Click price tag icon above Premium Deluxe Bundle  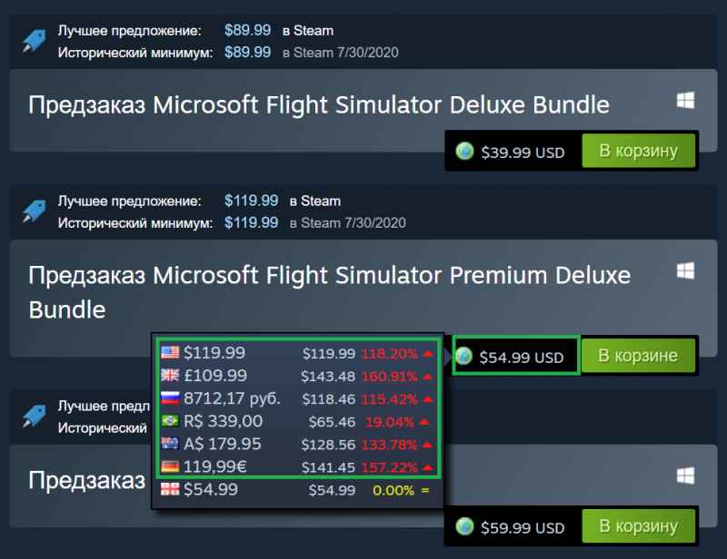[34, 211]
